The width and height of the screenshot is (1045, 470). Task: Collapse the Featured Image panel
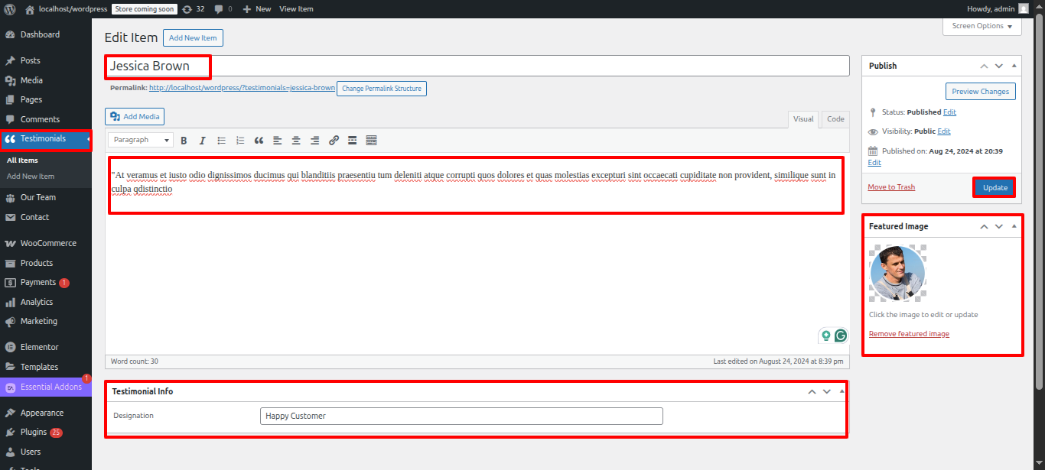[x=1014, y=227]
